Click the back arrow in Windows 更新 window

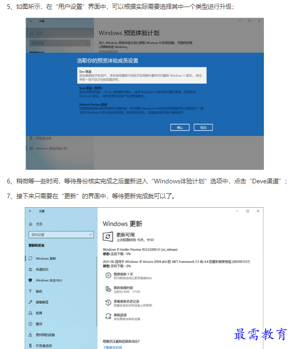[x=30, y=211]
